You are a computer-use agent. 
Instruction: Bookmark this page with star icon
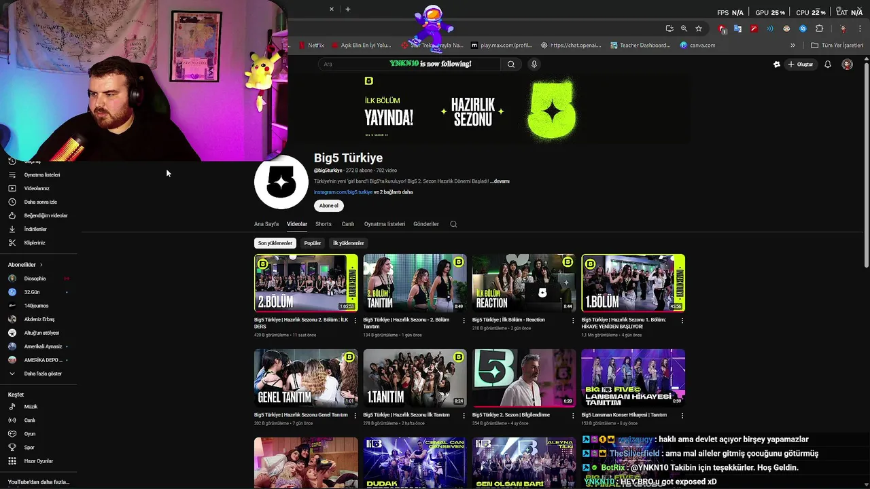tap(699, 29)
